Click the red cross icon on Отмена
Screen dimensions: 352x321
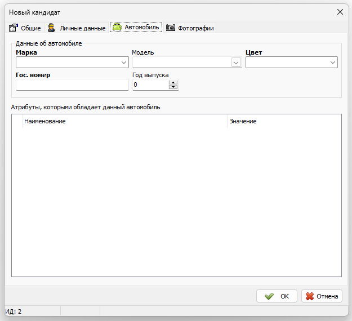click(310, 296)
